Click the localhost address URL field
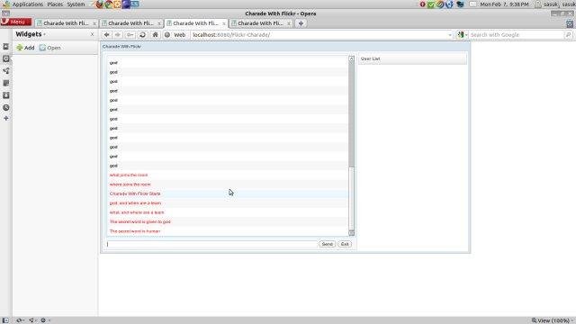 319,35
